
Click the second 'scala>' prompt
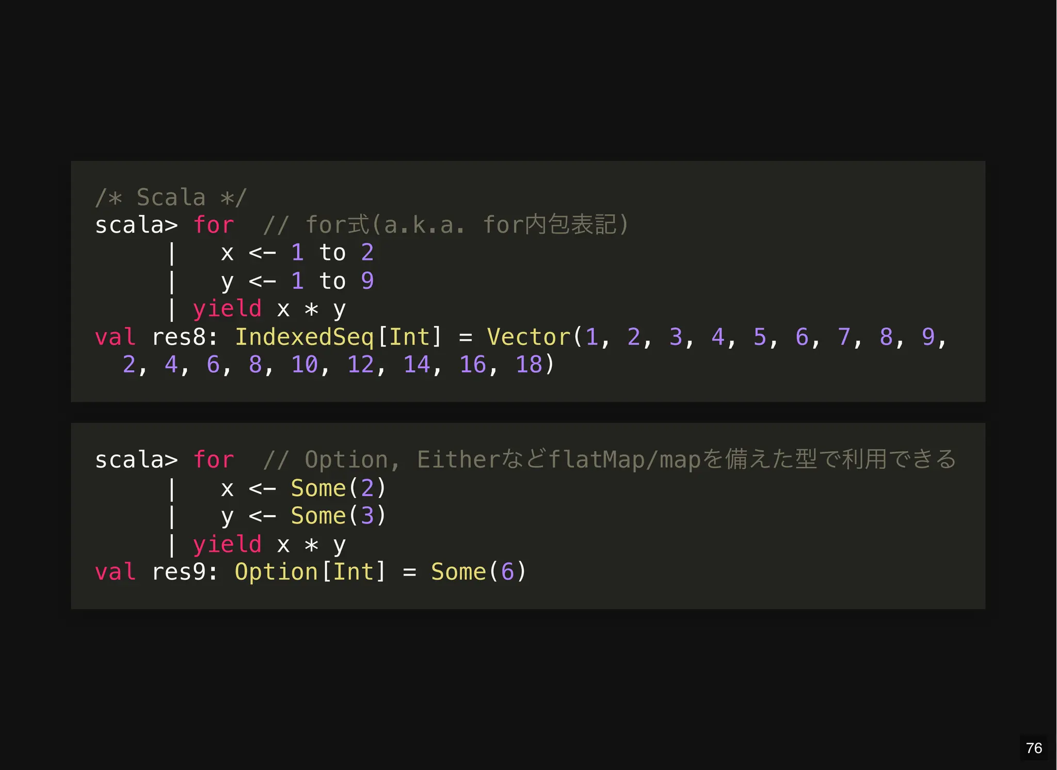click(136, 460)
